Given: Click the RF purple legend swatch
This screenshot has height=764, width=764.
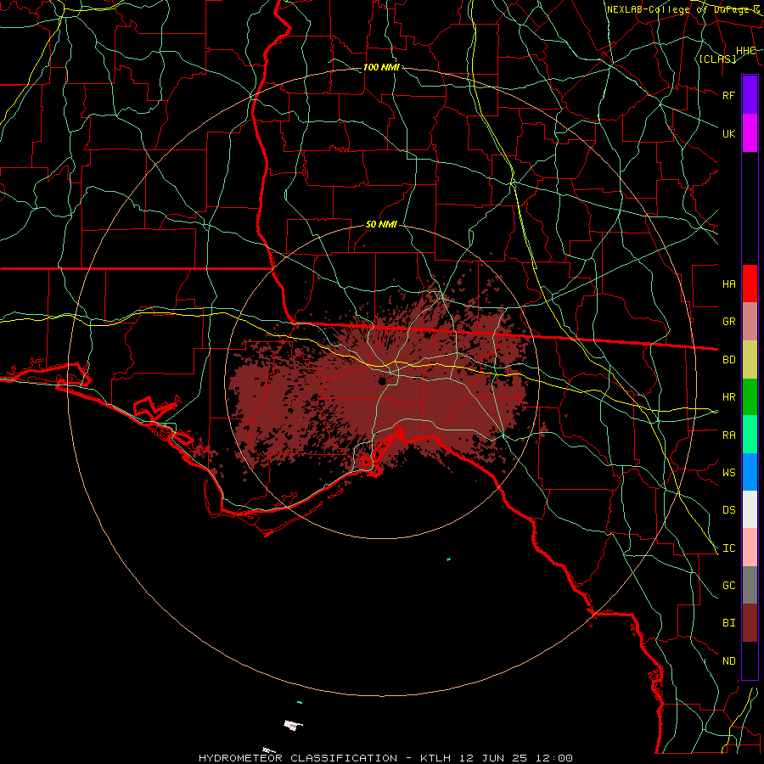Looking at the screenshot, I should [x=750, y=94].
